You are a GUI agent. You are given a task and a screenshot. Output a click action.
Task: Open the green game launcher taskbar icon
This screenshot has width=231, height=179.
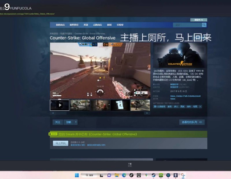[x=161, y=175]
